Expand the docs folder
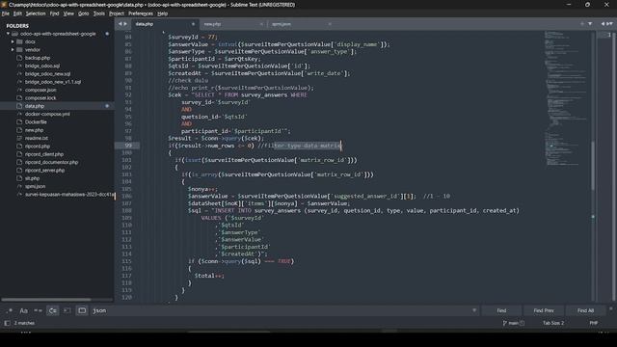Screen dimensions: 617x347 13,41
